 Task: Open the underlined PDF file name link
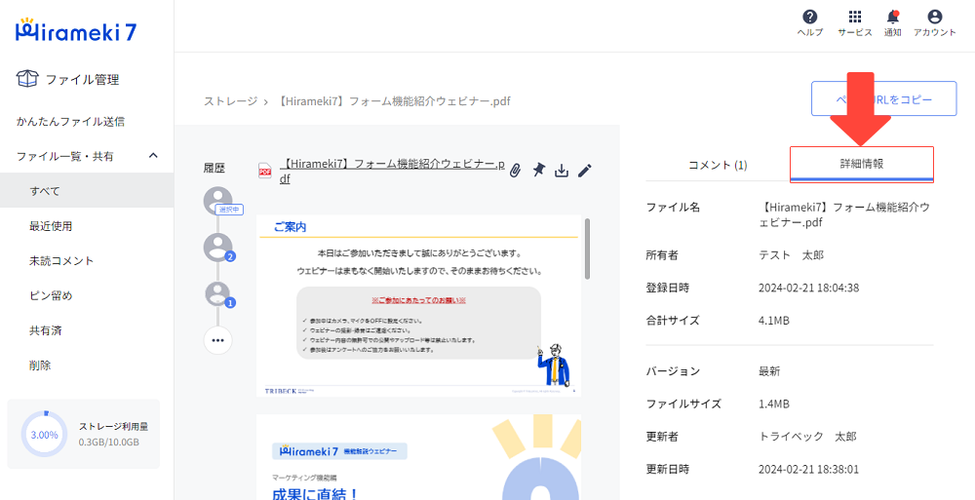(x=391, y=171)
